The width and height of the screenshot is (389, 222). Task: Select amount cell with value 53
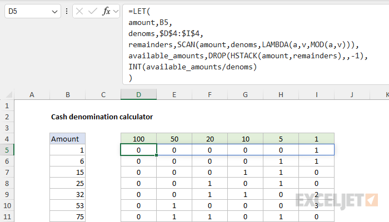point(67,205)
